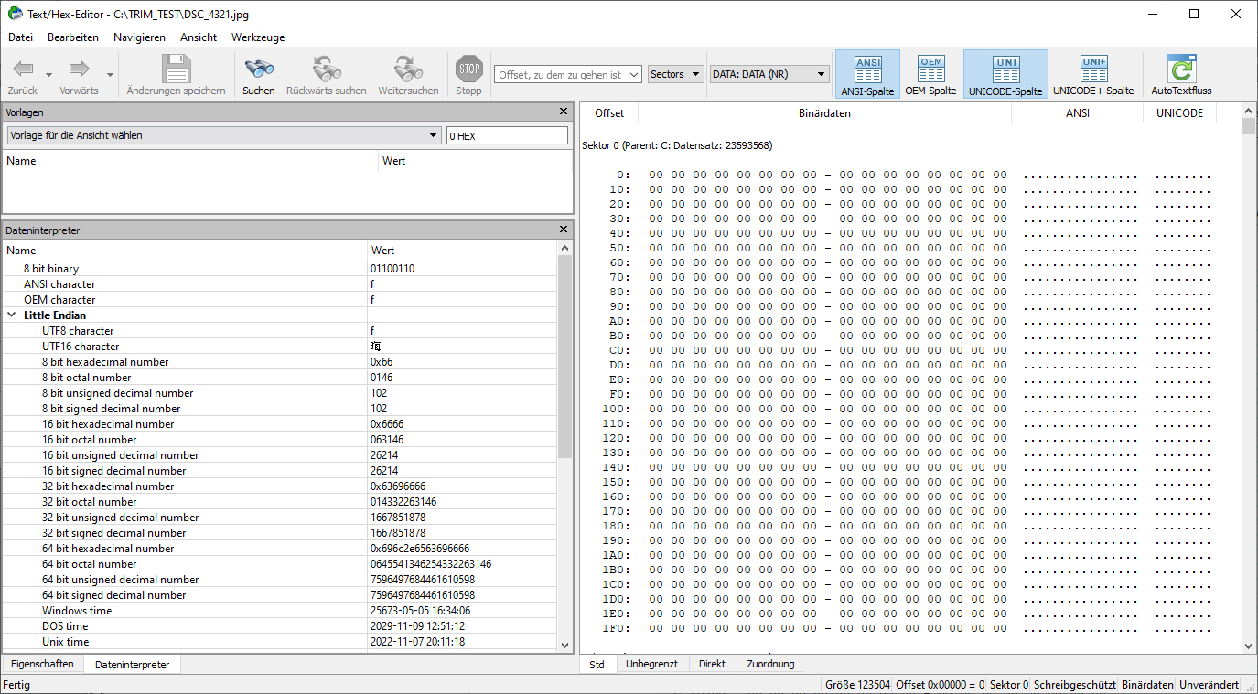Screen dimensions: 1258x694
Task: Click the hex view scroll down arrow
Action: tap(1249, 646)
